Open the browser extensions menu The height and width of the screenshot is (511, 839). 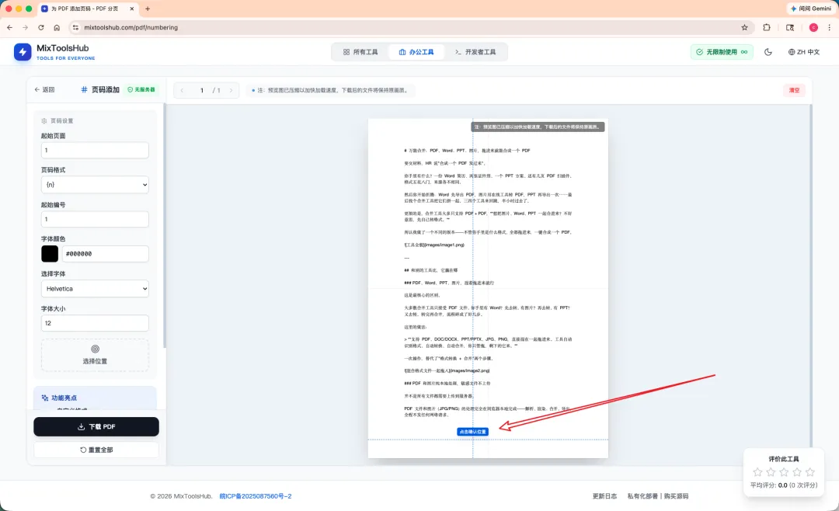[x=767, y=27]
